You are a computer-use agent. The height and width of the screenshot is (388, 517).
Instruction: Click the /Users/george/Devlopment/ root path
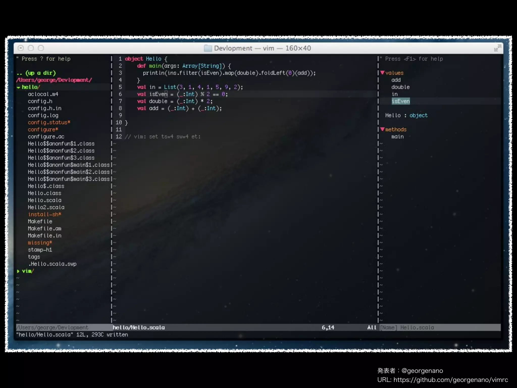tap(54, 80)
